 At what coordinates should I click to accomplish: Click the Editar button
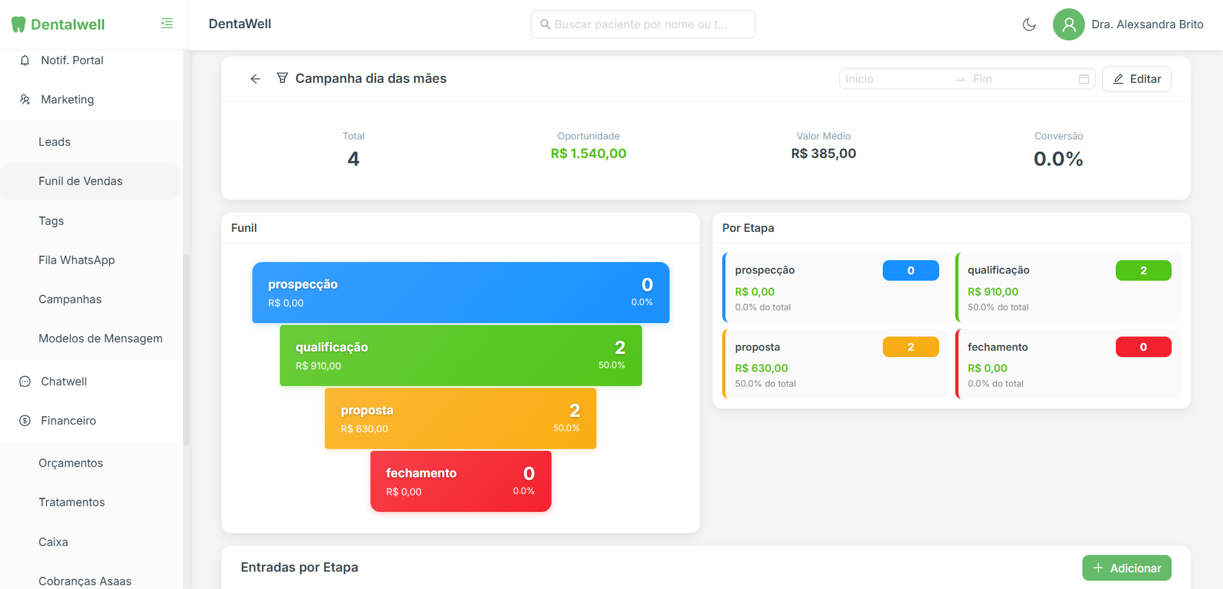(x=1136, y=79)
